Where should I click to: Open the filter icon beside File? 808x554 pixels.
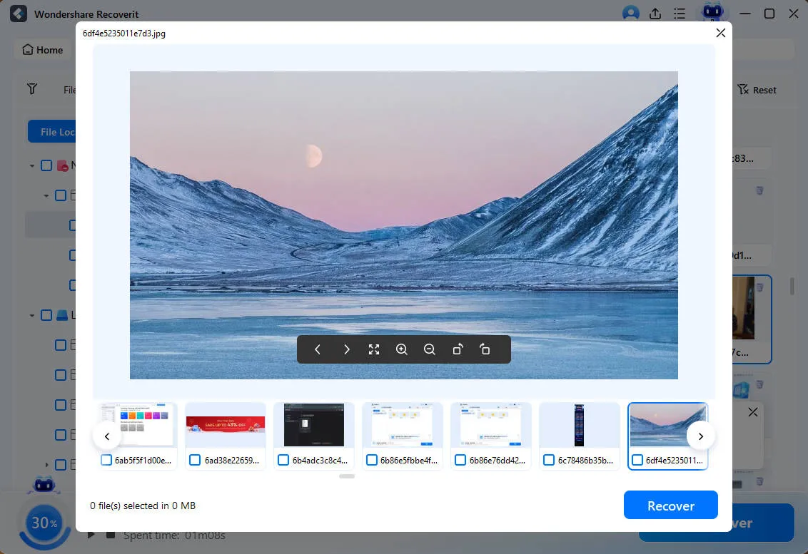(31, 89)
